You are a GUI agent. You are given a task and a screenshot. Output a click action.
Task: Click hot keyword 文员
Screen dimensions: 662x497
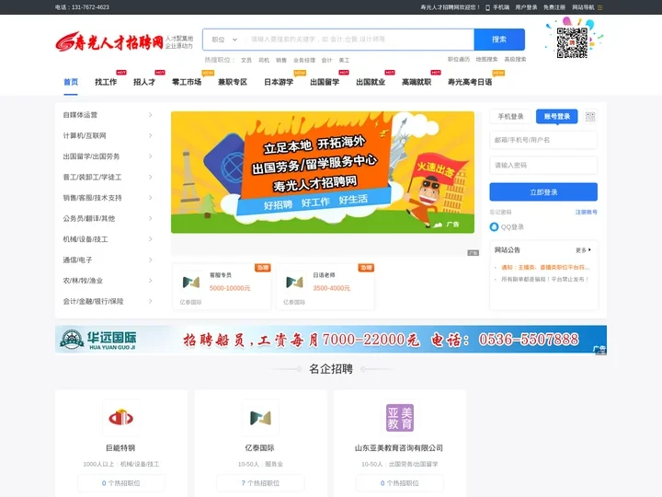pos(246,61)
